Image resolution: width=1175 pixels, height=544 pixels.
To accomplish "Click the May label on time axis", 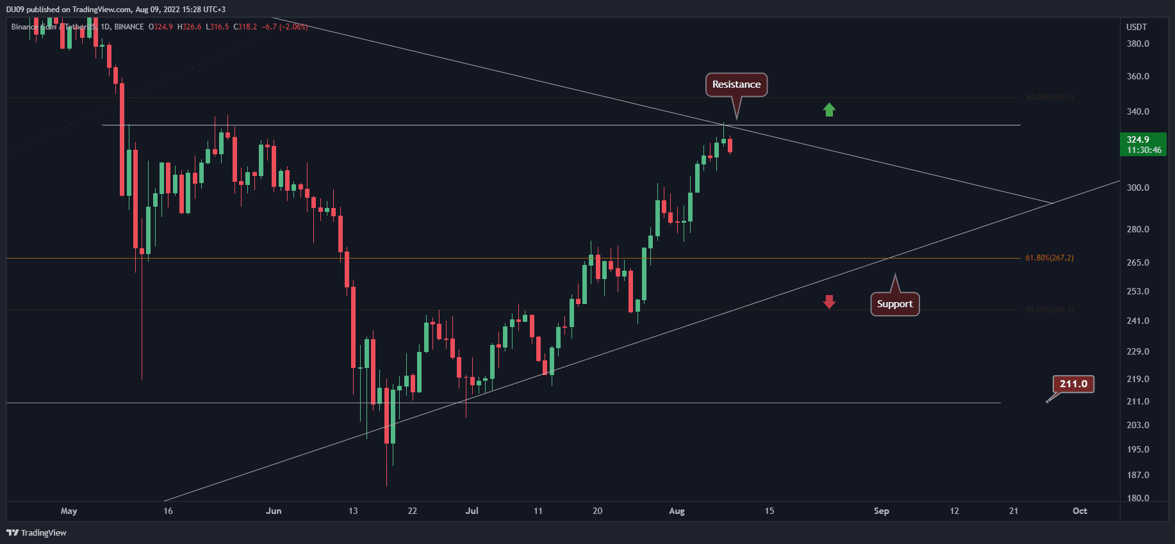I will [69, 511].
